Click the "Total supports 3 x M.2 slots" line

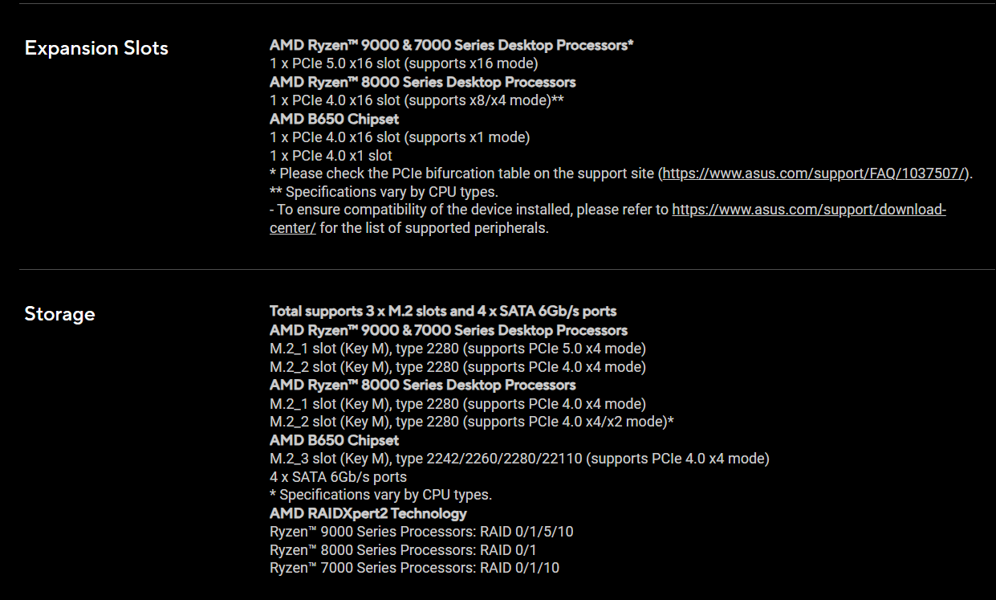(443, 311)
